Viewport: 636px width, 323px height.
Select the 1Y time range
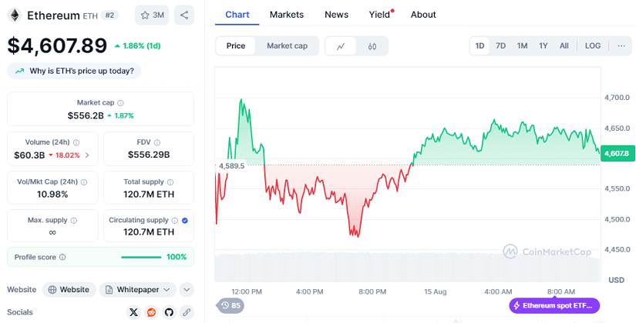pyautogui.click(x=543, y=45)
